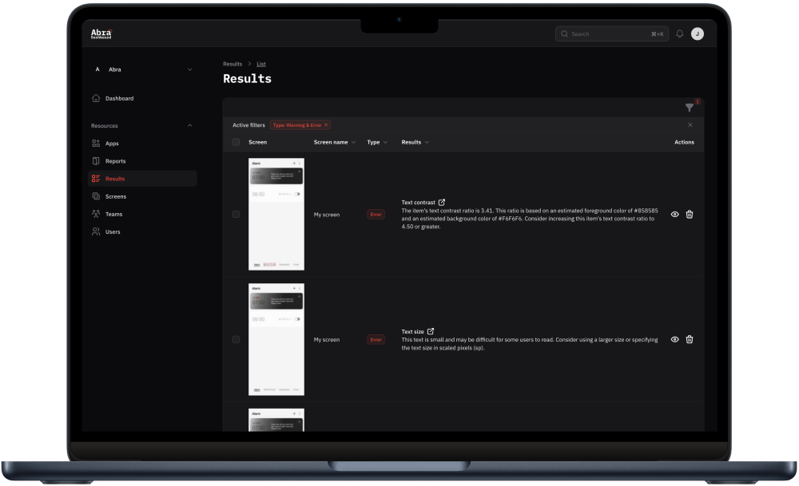Screen dimensions: 799x486
Task: Delete the Text size result
Action: tap(690, 339)
